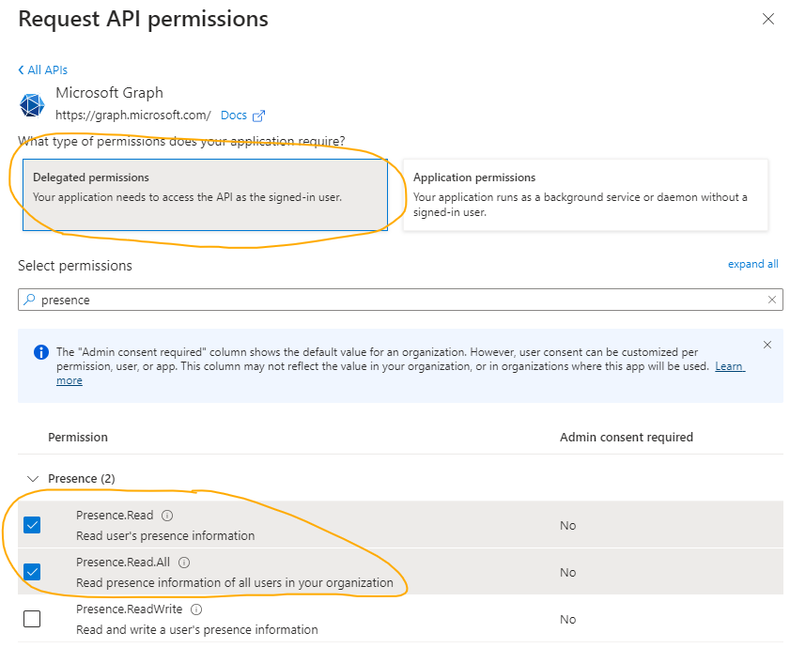Open the Learn more link
The width and height of the screenshot is (790, 648).
[730, 366]
